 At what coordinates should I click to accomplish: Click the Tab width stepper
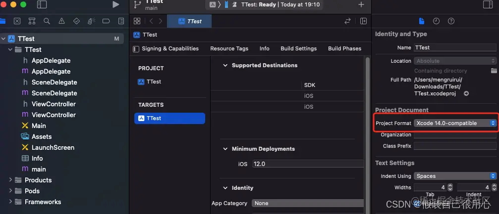(x=450, y=187)
